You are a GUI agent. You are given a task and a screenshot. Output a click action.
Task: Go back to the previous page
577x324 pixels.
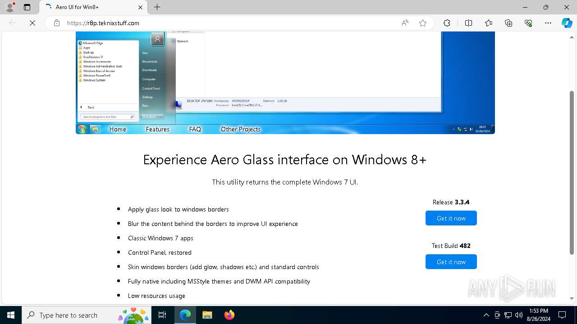(13, 23)
